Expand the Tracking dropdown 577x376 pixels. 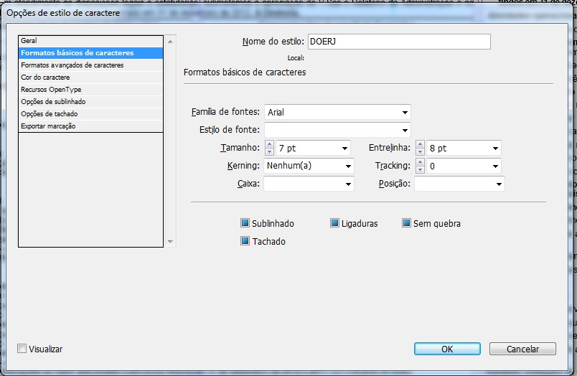point(495,166)
